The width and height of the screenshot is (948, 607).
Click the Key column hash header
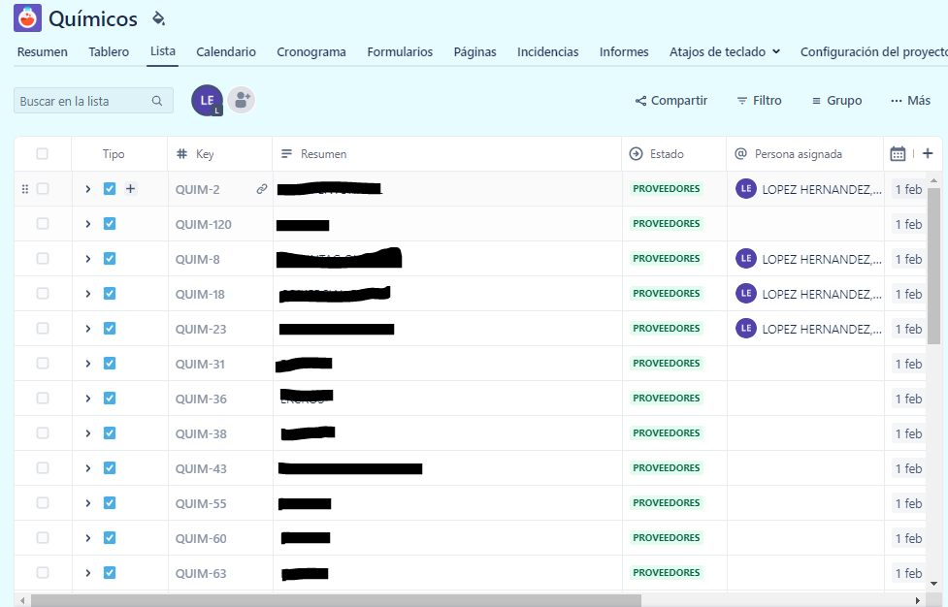coord(181,154)
